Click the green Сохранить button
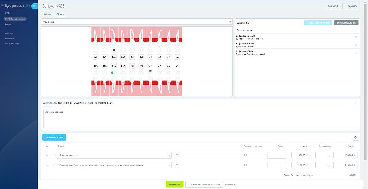Image resolution: width=368 pixels, height=189 pixels. pyautogui.click(x=175, y=184)
